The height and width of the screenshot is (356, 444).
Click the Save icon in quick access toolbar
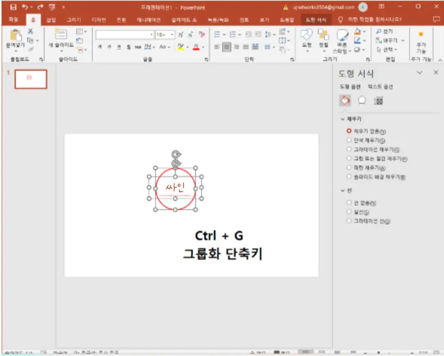pos(13,7)
